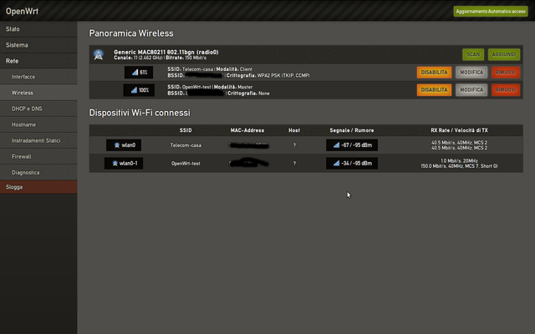
Task: Click the 61% signal strength badge
Action: tap(139, 73)
